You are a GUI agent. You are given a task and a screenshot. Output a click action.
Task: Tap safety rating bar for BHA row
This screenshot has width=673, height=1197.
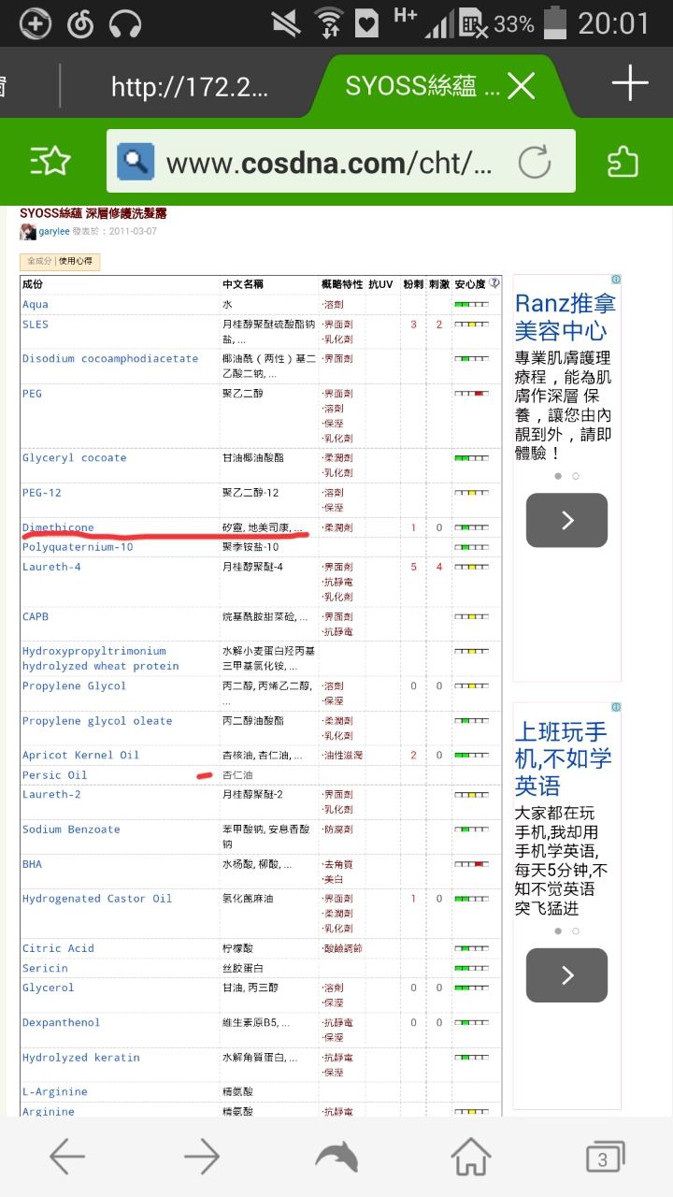click(x=471, y=864)
